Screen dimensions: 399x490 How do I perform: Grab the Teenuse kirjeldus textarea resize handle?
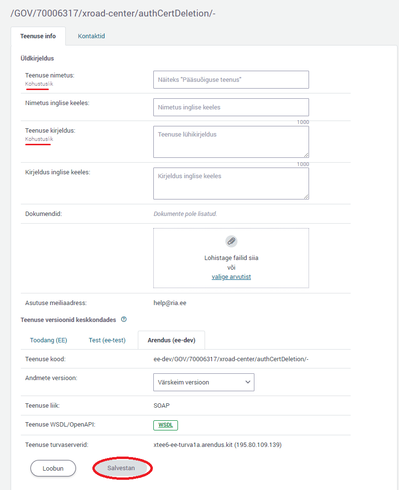306,154
